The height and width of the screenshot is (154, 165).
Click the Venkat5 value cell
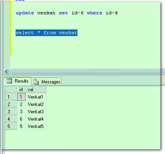click(x=36, y=126)
